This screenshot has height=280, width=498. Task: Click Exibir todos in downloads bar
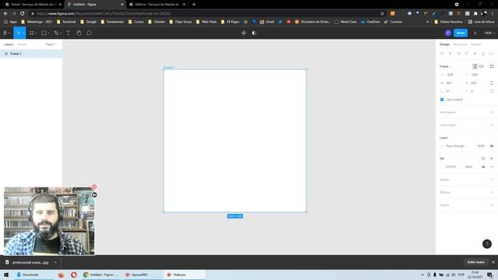(475, 262)
